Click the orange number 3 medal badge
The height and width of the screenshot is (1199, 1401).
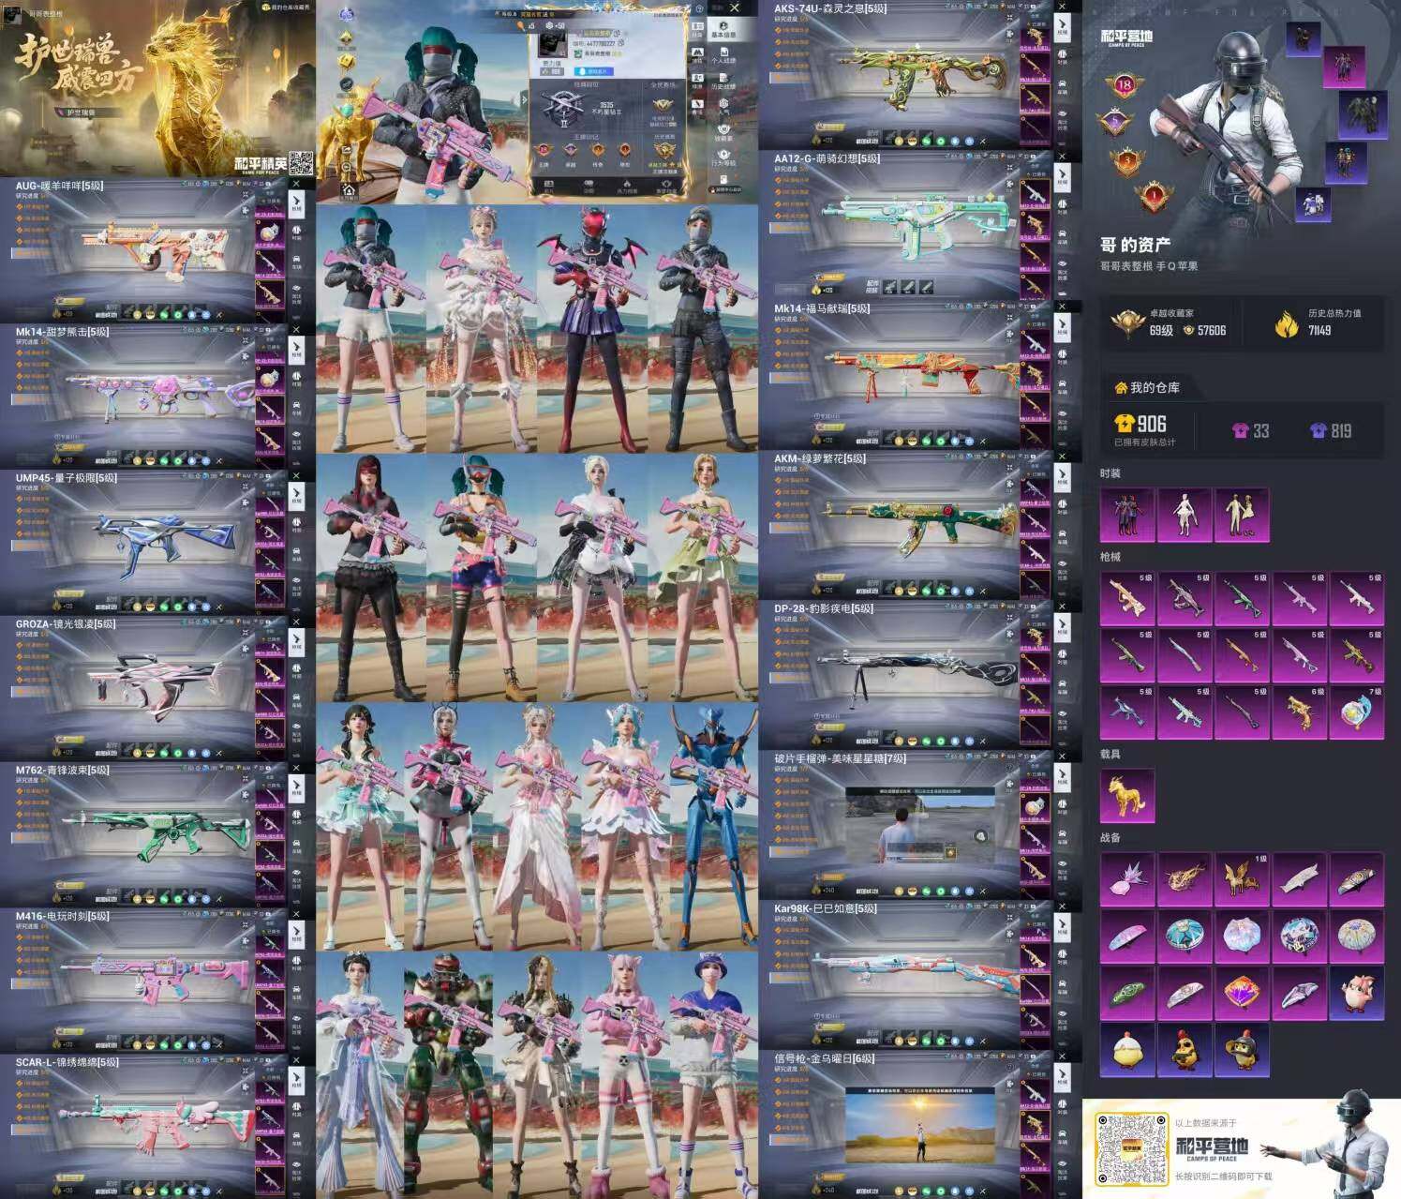point(1127,160)
